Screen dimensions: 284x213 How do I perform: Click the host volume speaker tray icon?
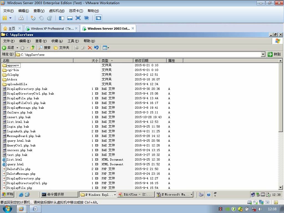pyautogui.click(x=260, y=209)
